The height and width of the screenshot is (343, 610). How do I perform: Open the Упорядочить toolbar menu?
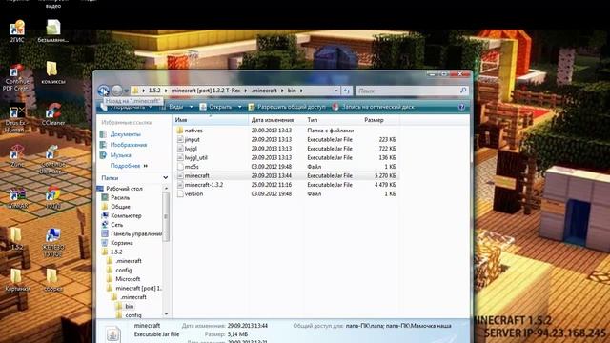[126, 107]
